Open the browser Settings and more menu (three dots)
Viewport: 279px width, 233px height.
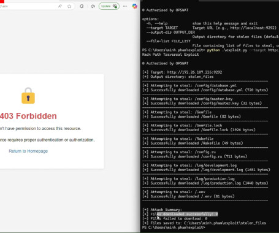(x=125, y=6)
